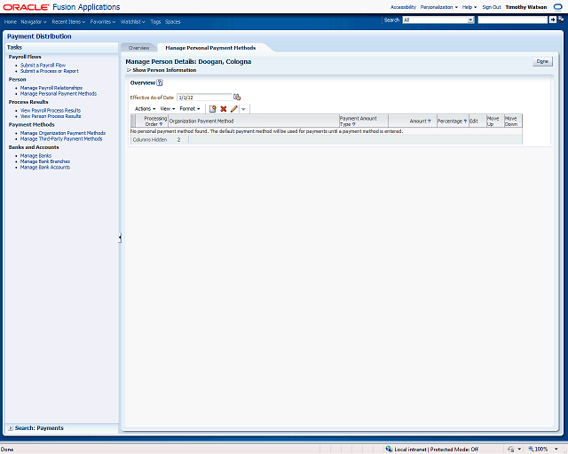Click the search go arrow button
This screenshot has width=568, height=454.
click(552, 20)
